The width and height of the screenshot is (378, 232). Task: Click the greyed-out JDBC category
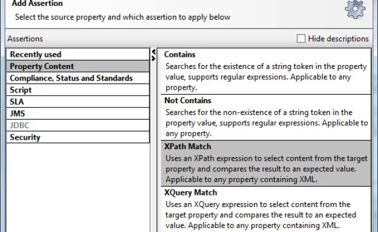point(19,125)
